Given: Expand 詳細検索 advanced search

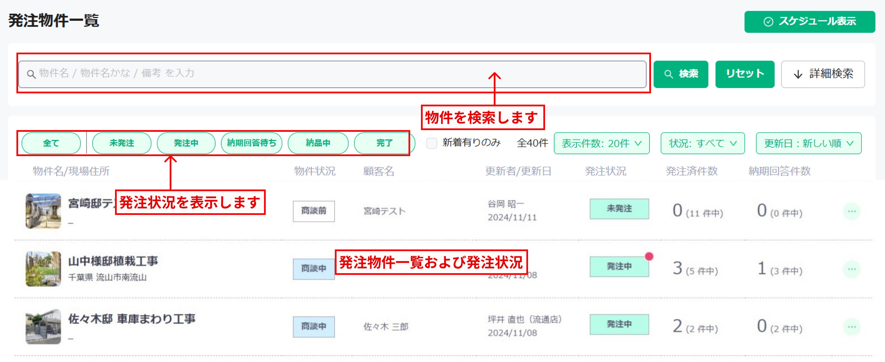Looking at the screenshot, I should [823, 74].
